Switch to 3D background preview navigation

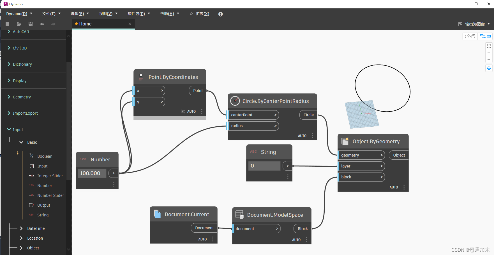click(470, 36)
